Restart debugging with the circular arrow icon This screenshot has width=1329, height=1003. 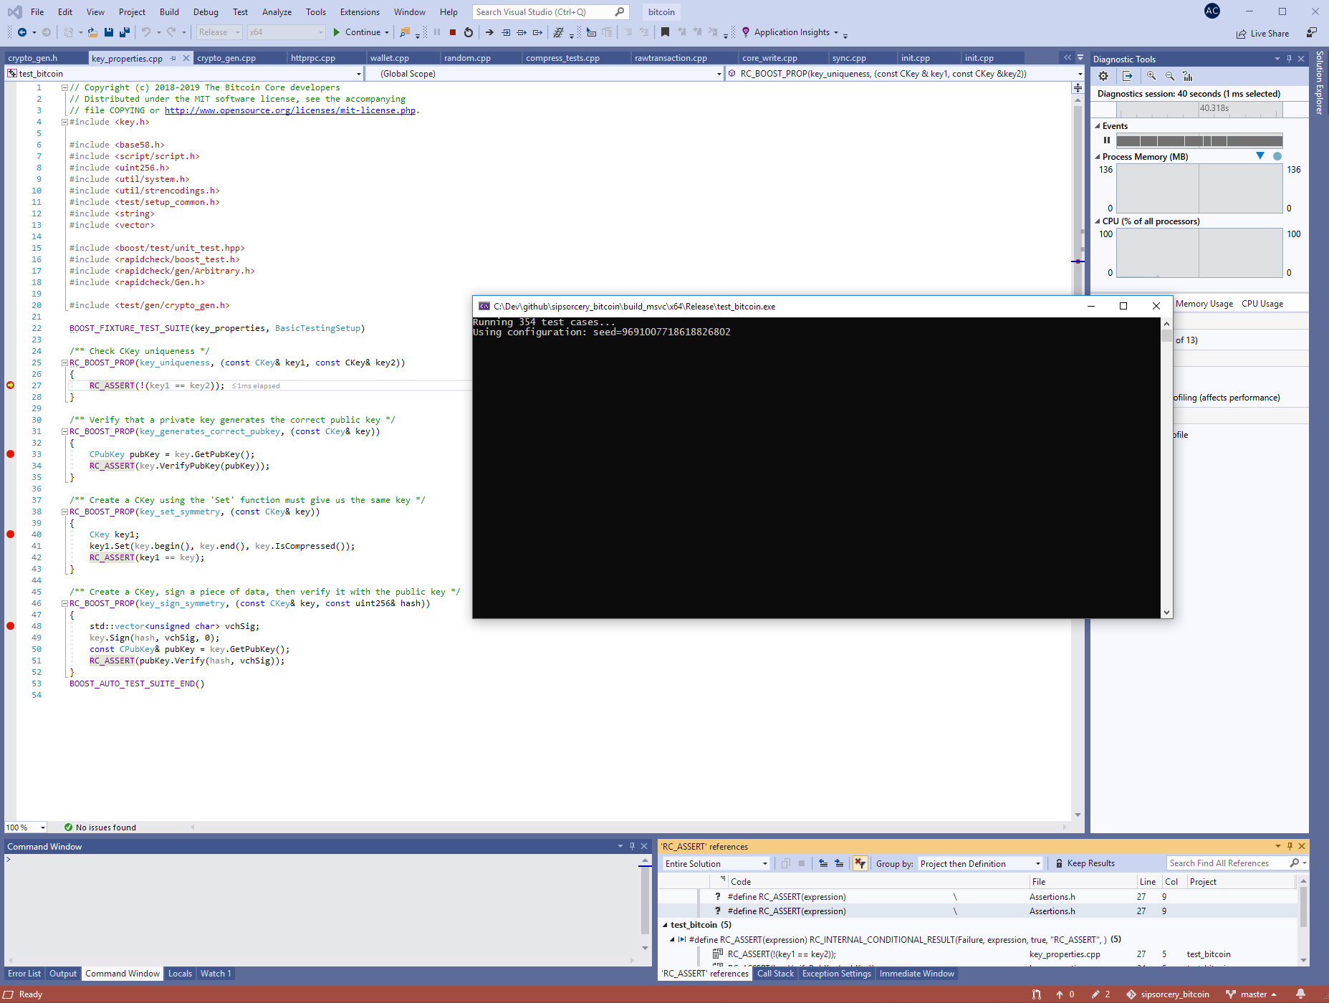click(x=469, y=32)
